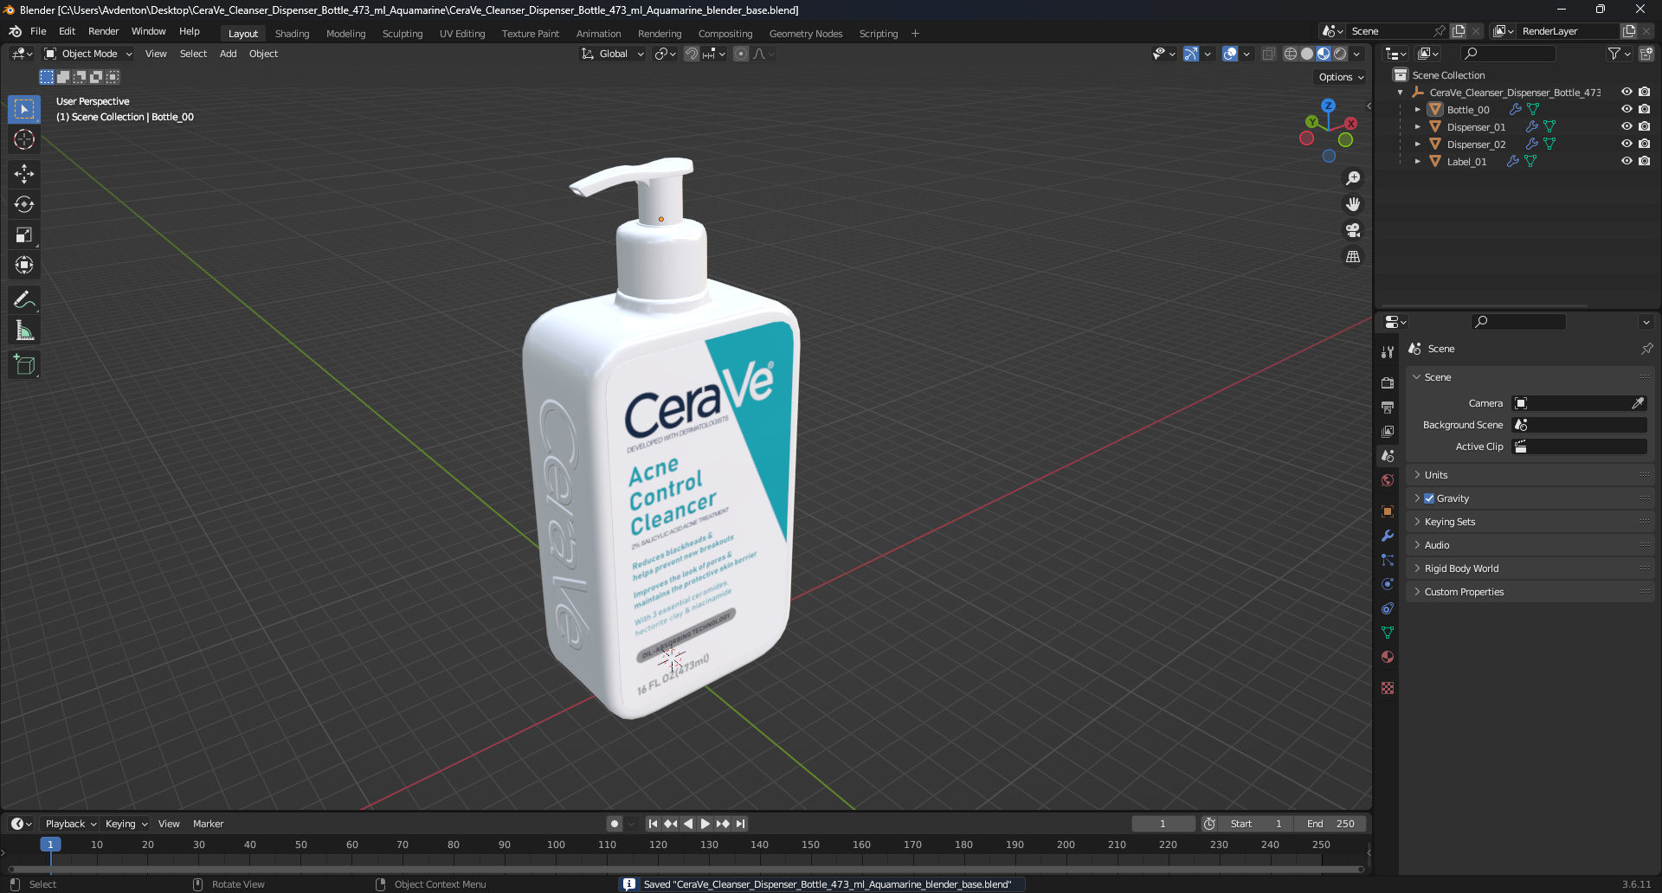1662x893 pixels.
Task: Hide Bottle_00 in viewport with eye icon
Action: (1627, 109)
